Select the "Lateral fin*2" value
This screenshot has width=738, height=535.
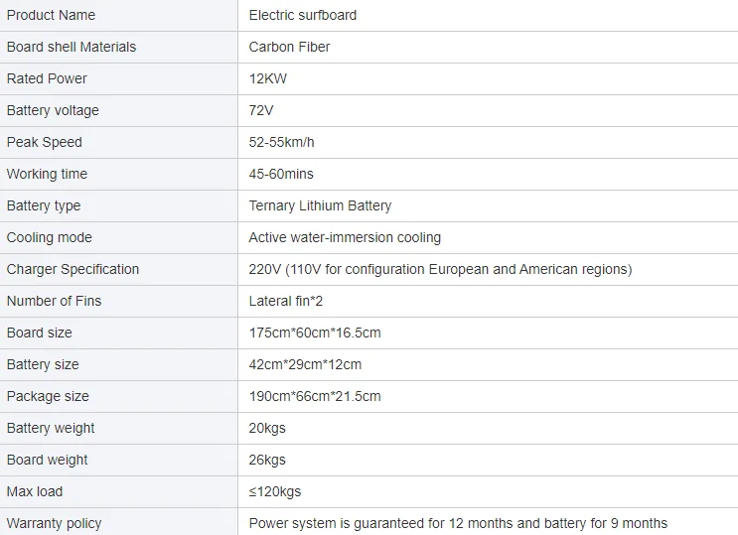point(288,301)
